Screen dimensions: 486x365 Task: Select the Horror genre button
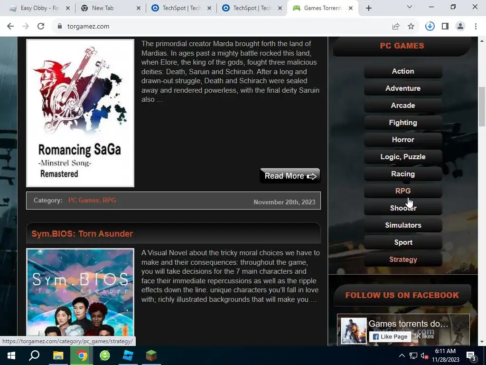(403, 140)
